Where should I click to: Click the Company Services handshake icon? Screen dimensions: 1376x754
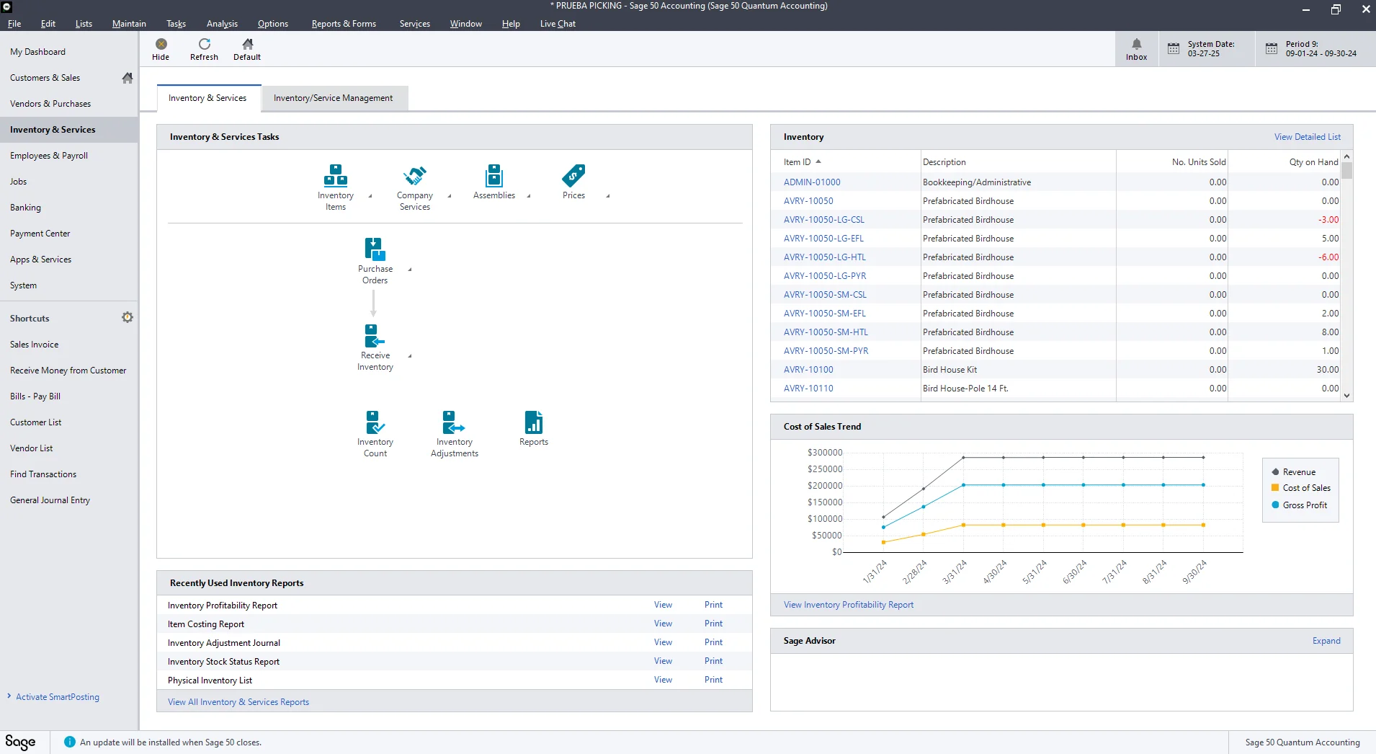pos(415,175)
